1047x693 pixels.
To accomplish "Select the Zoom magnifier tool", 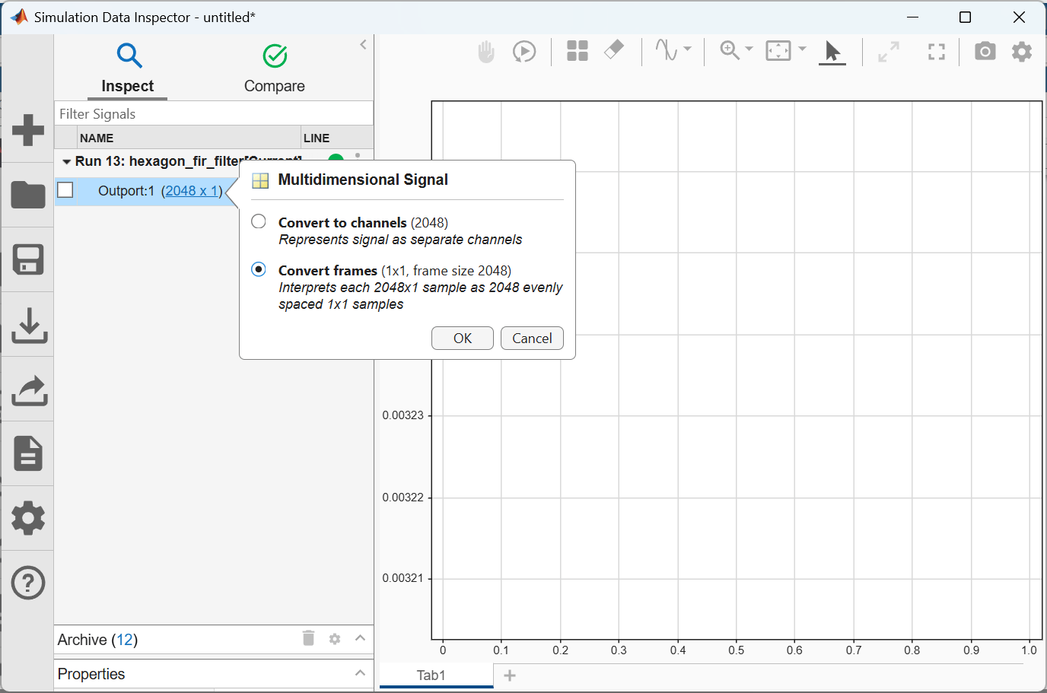I will coord(730,50).
